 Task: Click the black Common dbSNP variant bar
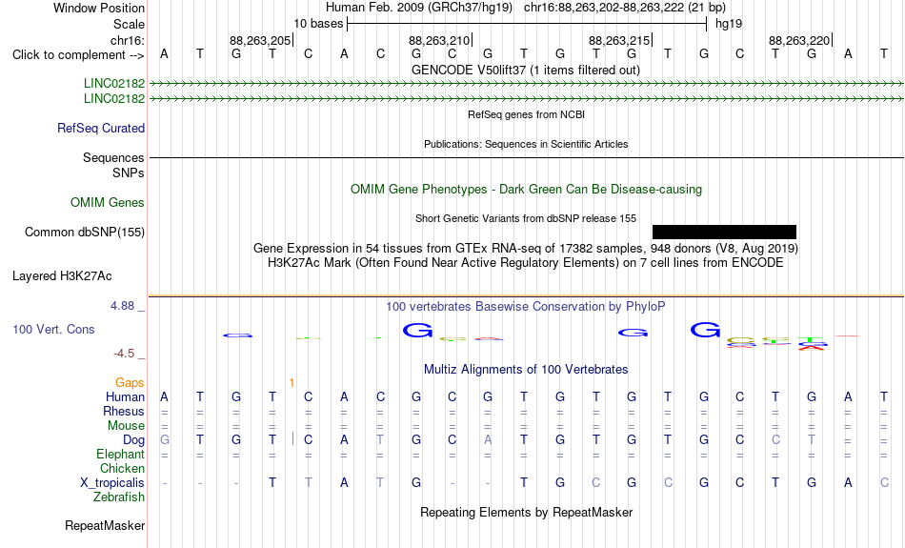click(x=724, y=233)
